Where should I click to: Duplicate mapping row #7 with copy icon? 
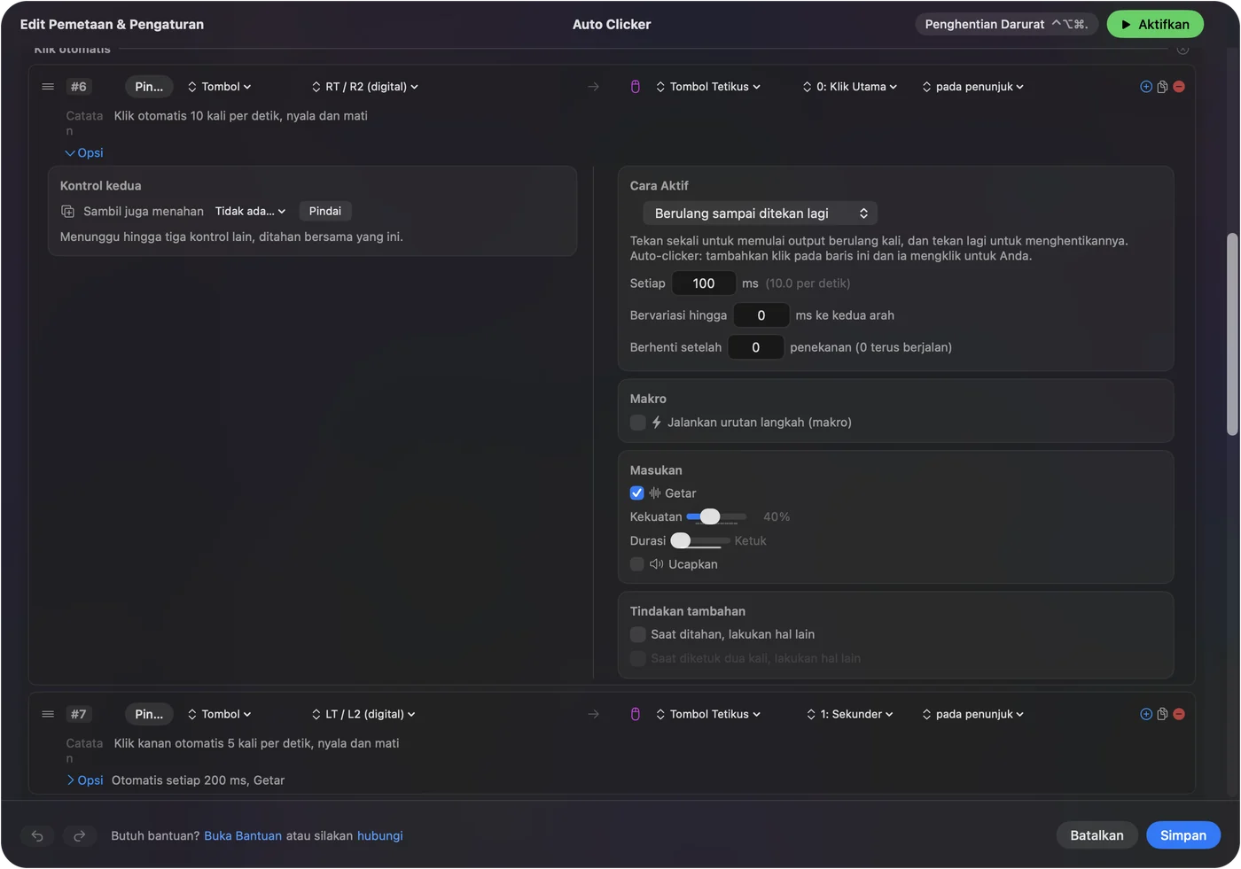pyautogui.click(x=1162, y=714)
